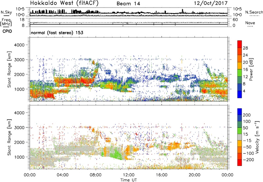Click the red power echo near 06:00
This screenshot has width=263, height=182.
[75, 81]
